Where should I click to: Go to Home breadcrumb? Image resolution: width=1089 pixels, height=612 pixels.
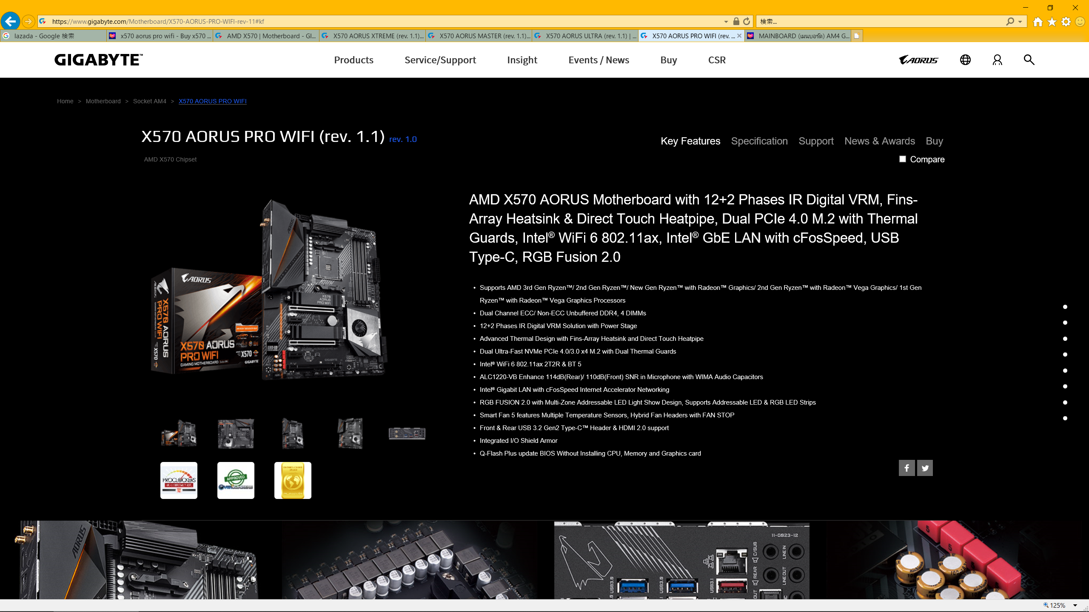(x=65, y=101)
